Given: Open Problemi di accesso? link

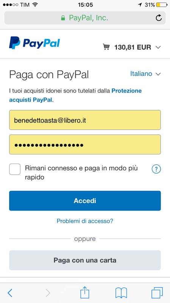Looking at the screenshot, I should click(85, 221).
